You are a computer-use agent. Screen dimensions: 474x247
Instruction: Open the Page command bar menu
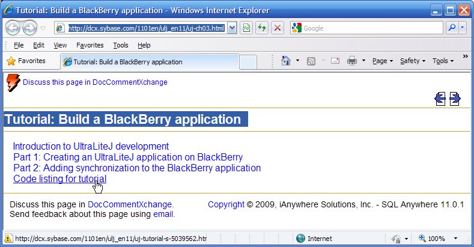(x=383, y=61)
